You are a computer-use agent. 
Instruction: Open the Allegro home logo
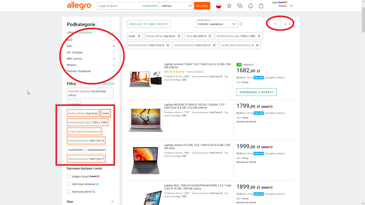click(79, 5)
